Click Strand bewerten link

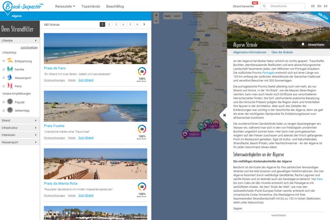coord(243,6)
